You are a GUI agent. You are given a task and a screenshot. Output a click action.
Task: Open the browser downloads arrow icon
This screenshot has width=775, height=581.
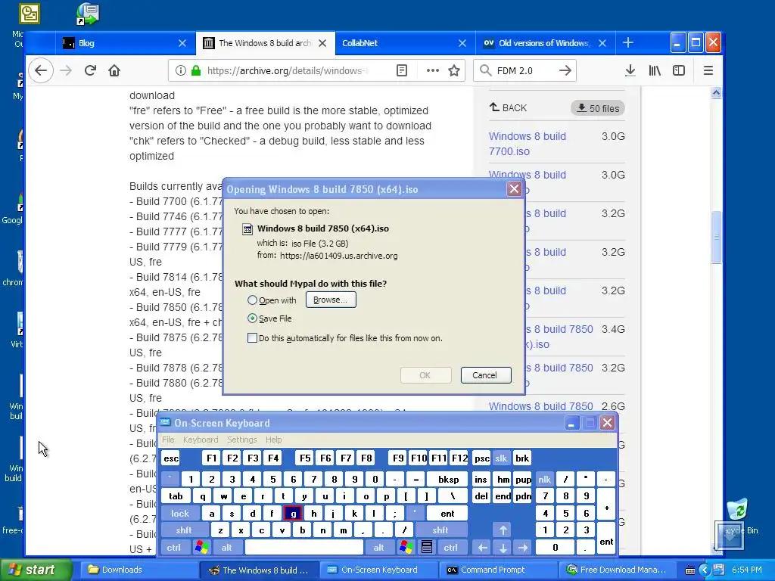coord(630,70)
